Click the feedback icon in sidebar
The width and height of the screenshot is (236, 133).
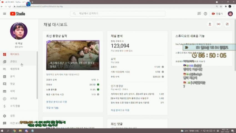[5, 123]
